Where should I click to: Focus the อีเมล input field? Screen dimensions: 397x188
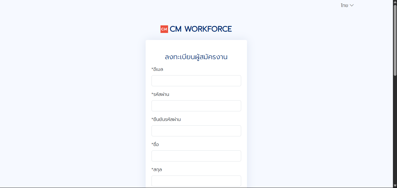pos(196,81)
